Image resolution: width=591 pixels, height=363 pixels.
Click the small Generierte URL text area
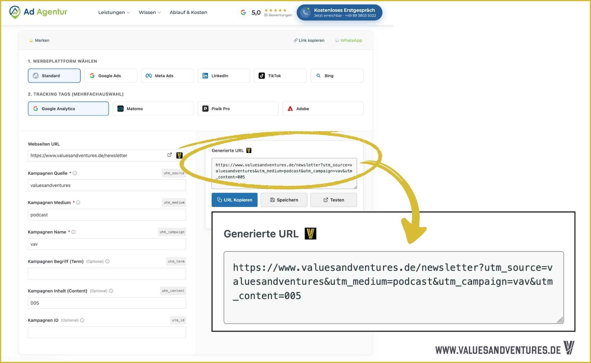coord(284,173)
